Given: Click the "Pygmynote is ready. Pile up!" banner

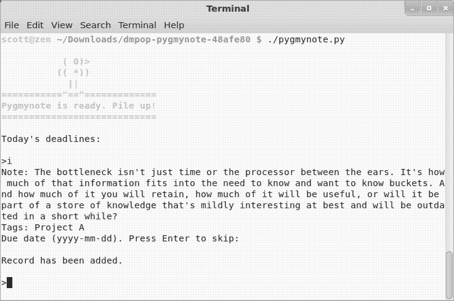Looking at the screenshot, I should (x=79, y=106).
